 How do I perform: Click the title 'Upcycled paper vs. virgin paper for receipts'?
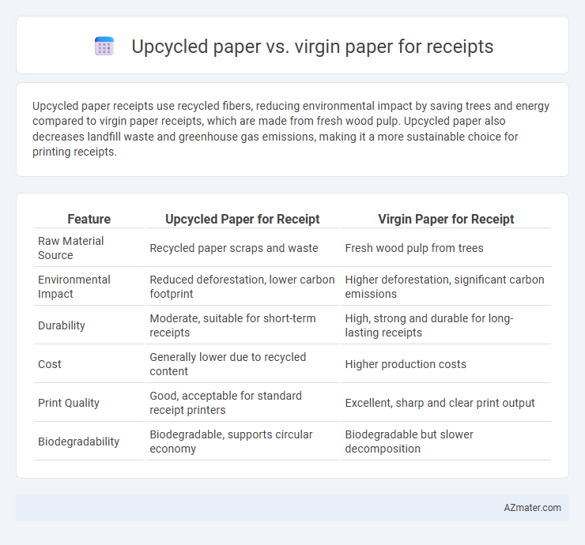coord(312,47)
